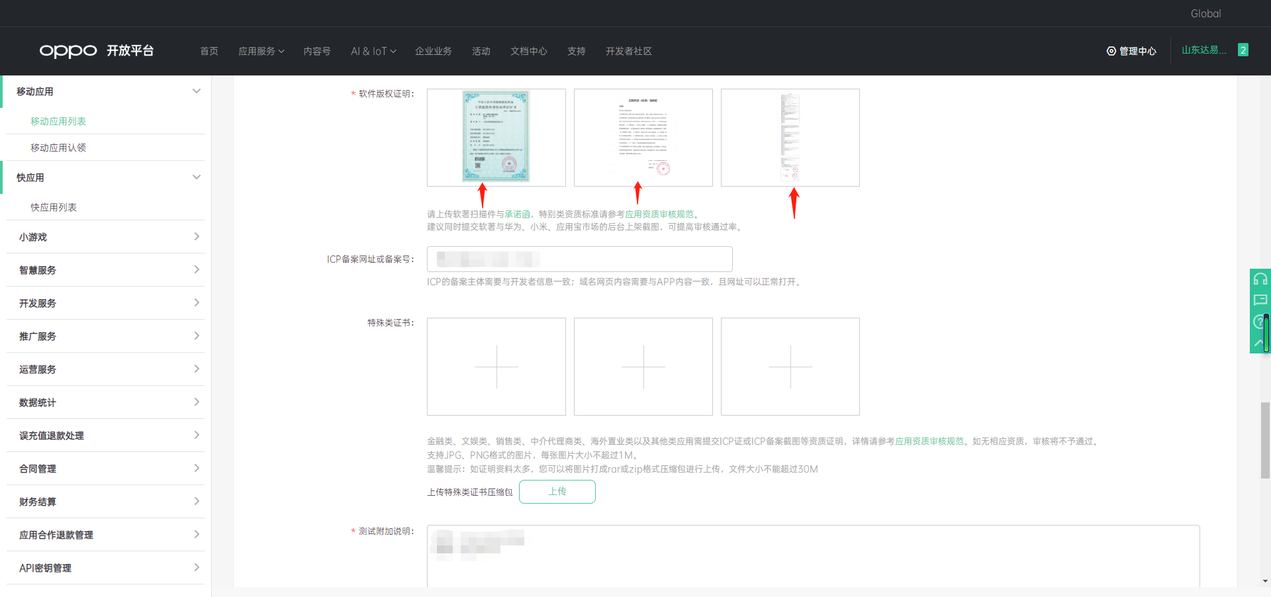
Task: Expand the 误充值退款处理 sidebar menu
Action: click(x=106, y=436)
